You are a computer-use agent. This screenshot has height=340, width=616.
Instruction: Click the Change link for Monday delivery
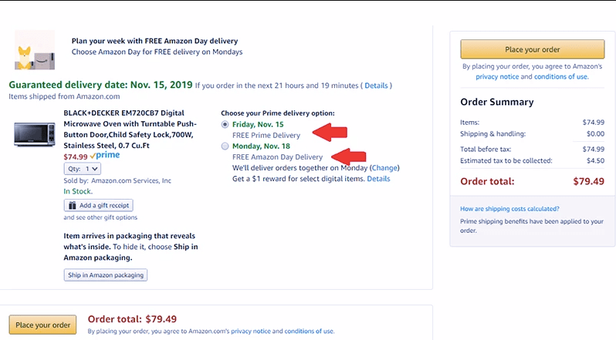point(385,167)
